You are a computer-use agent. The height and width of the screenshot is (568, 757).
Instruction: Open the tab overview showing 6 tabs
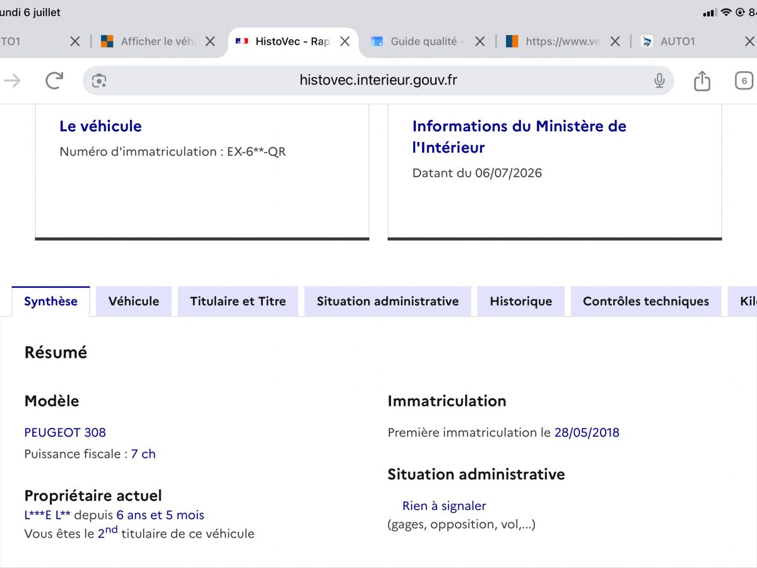[744, 81]
